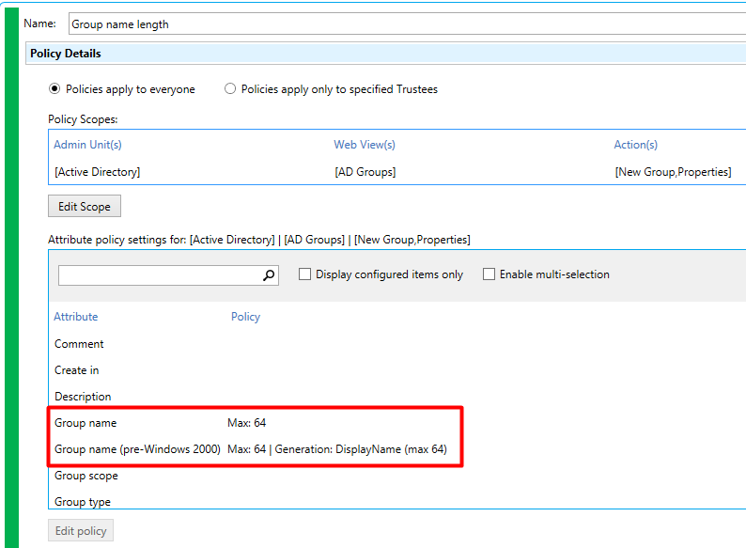Select the Comment attribute row
The image size is (746, 548).
(397, 344)
